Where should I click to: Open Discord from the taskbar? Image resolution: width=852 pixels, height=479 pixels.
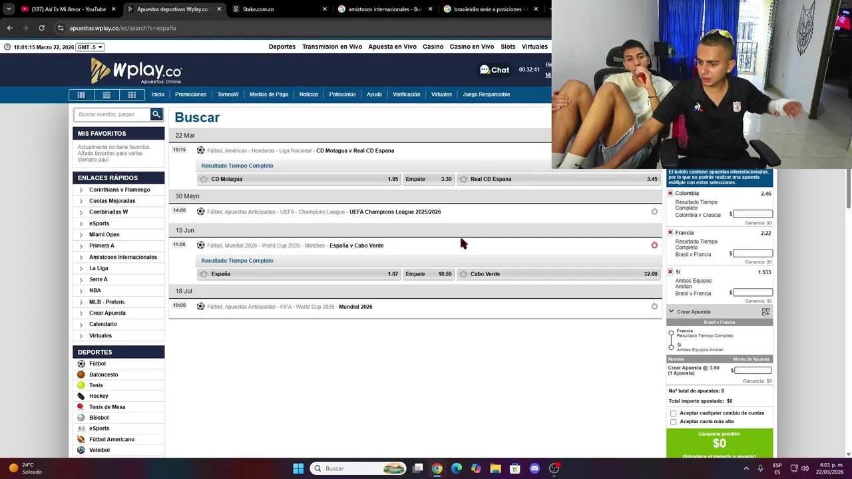click(534, 468)
